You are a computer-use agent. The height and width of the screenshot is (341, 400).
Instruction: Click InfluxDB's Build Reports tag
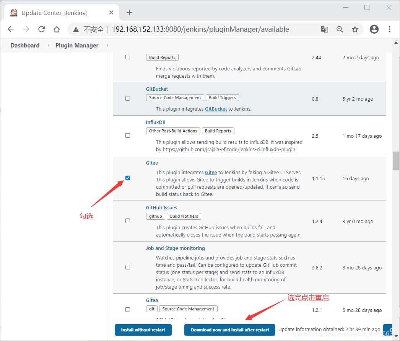click(x=218, y=131)
